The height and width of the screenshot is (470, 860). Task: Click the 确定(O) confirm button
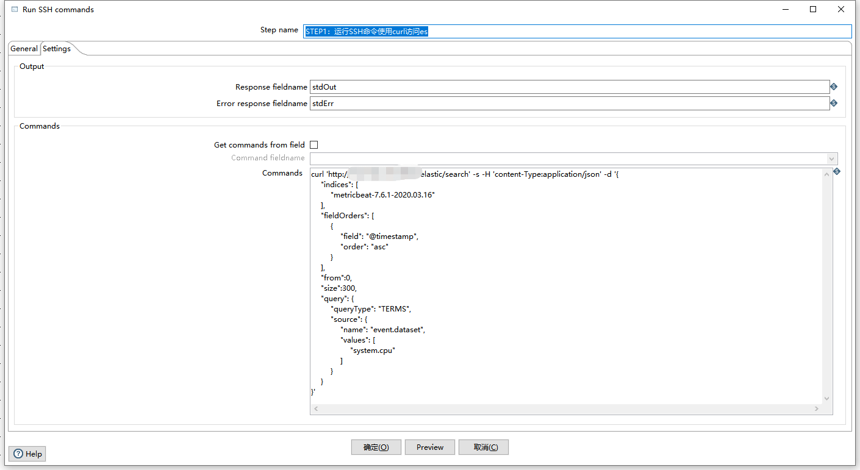376,447
